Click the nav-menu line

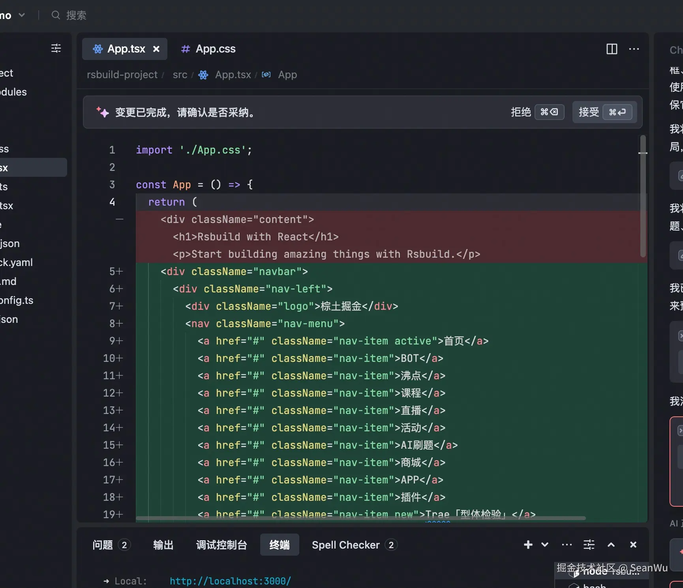tap(265, 324)
